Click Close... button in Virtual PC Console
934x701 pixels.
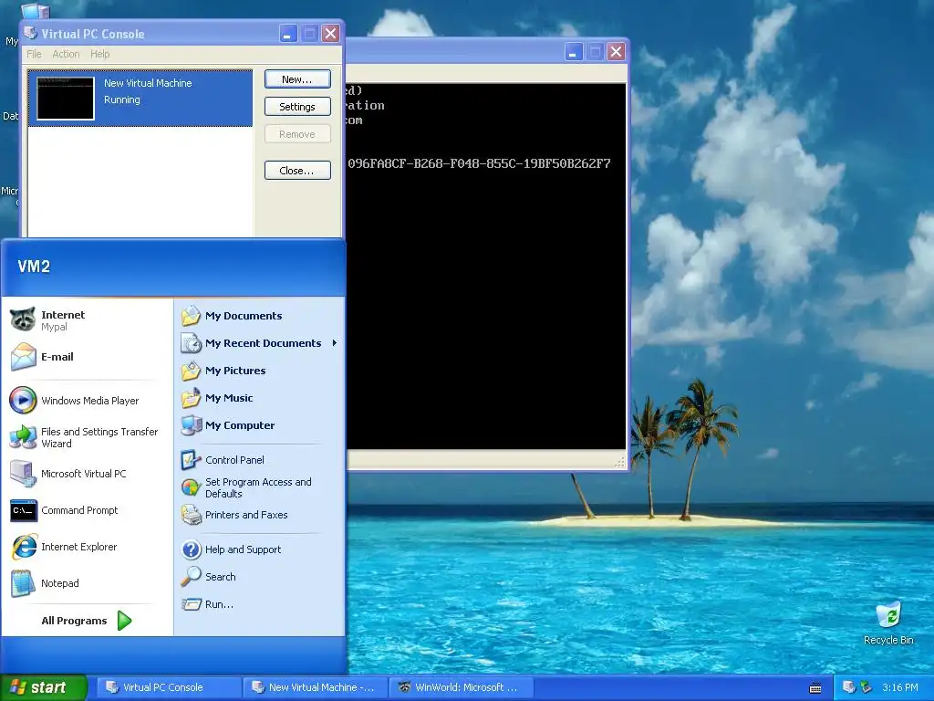tap(297, 171)
